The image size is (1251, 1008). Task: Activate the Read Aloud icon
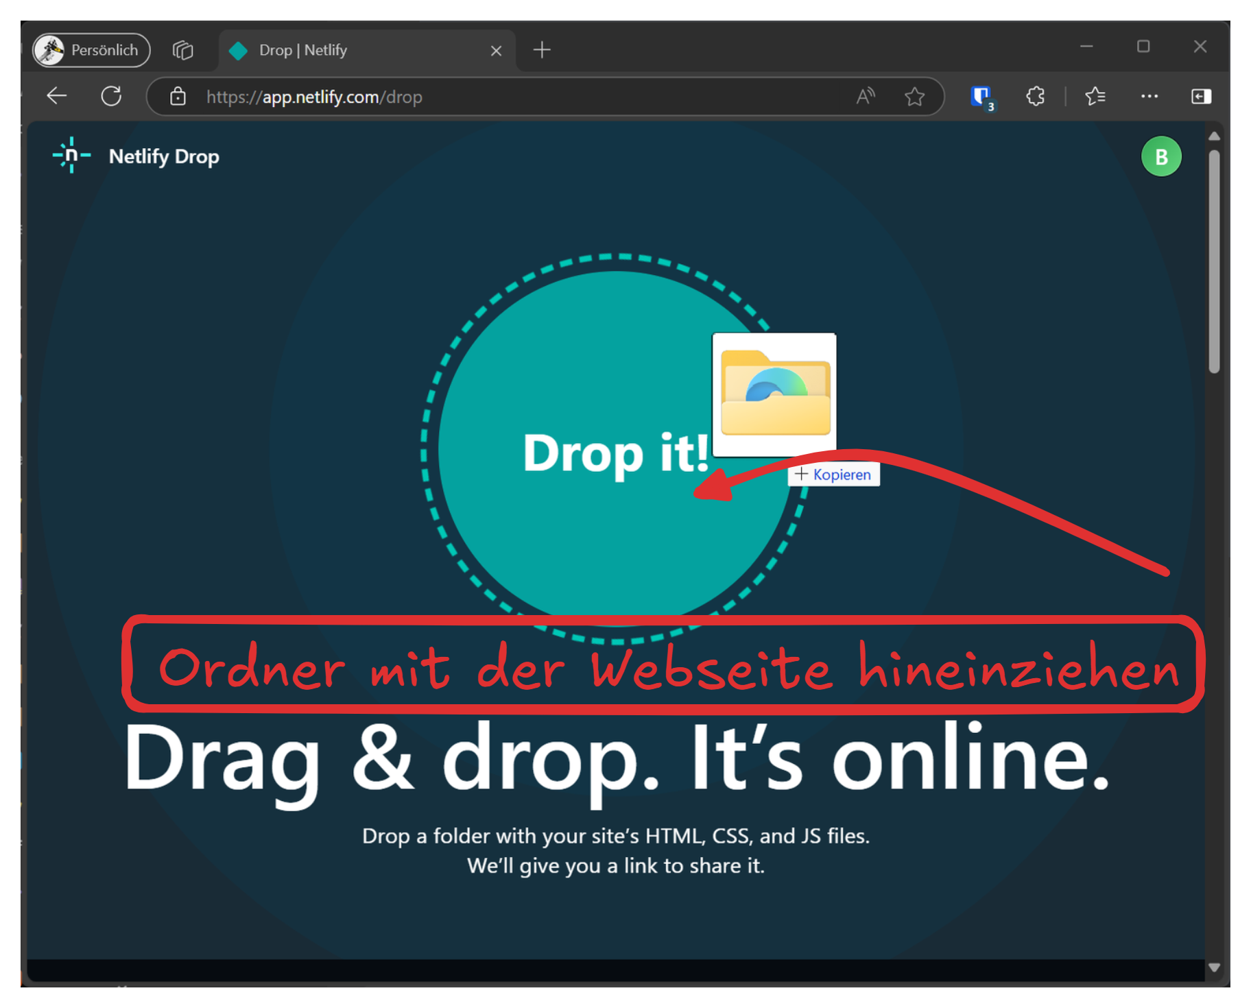(866, 97)
